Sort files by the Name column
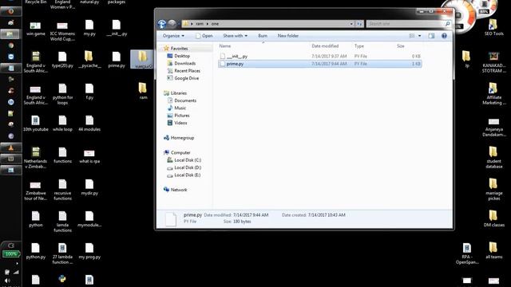Screen dimensions: 511x287 click(x=225, y=46)
